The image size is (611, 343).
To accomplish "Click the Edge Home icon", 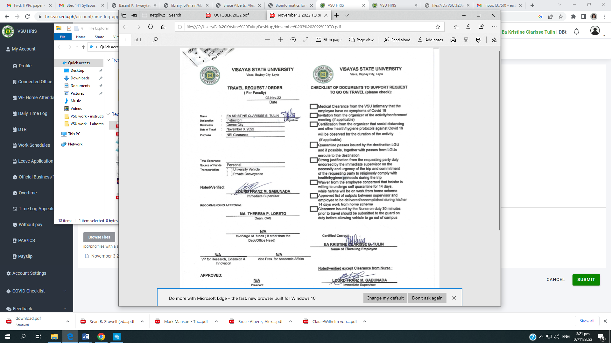I will tap(163, 27).
